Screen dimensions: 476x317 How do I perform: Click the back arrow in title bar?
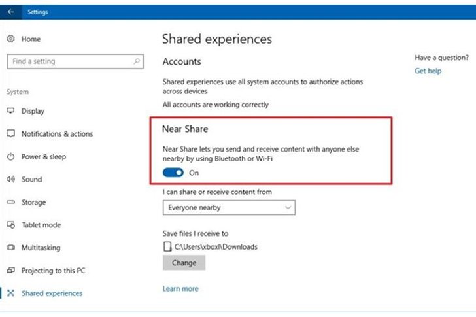(10, 12)
